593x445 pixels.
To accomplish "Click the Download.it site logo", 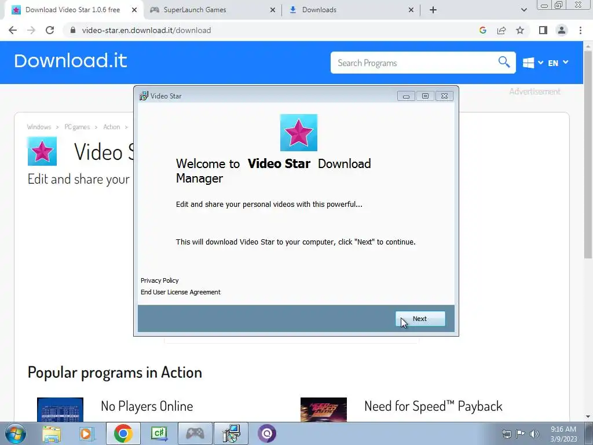I will (70, 60).
